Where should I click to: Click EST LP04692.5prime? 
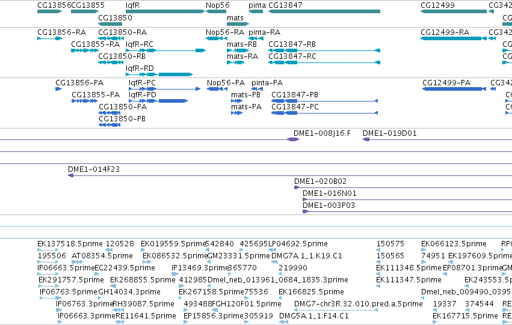coord(272,250)
